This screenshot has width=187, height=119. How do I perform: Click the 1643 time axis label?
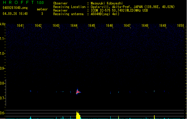(56, 26)
